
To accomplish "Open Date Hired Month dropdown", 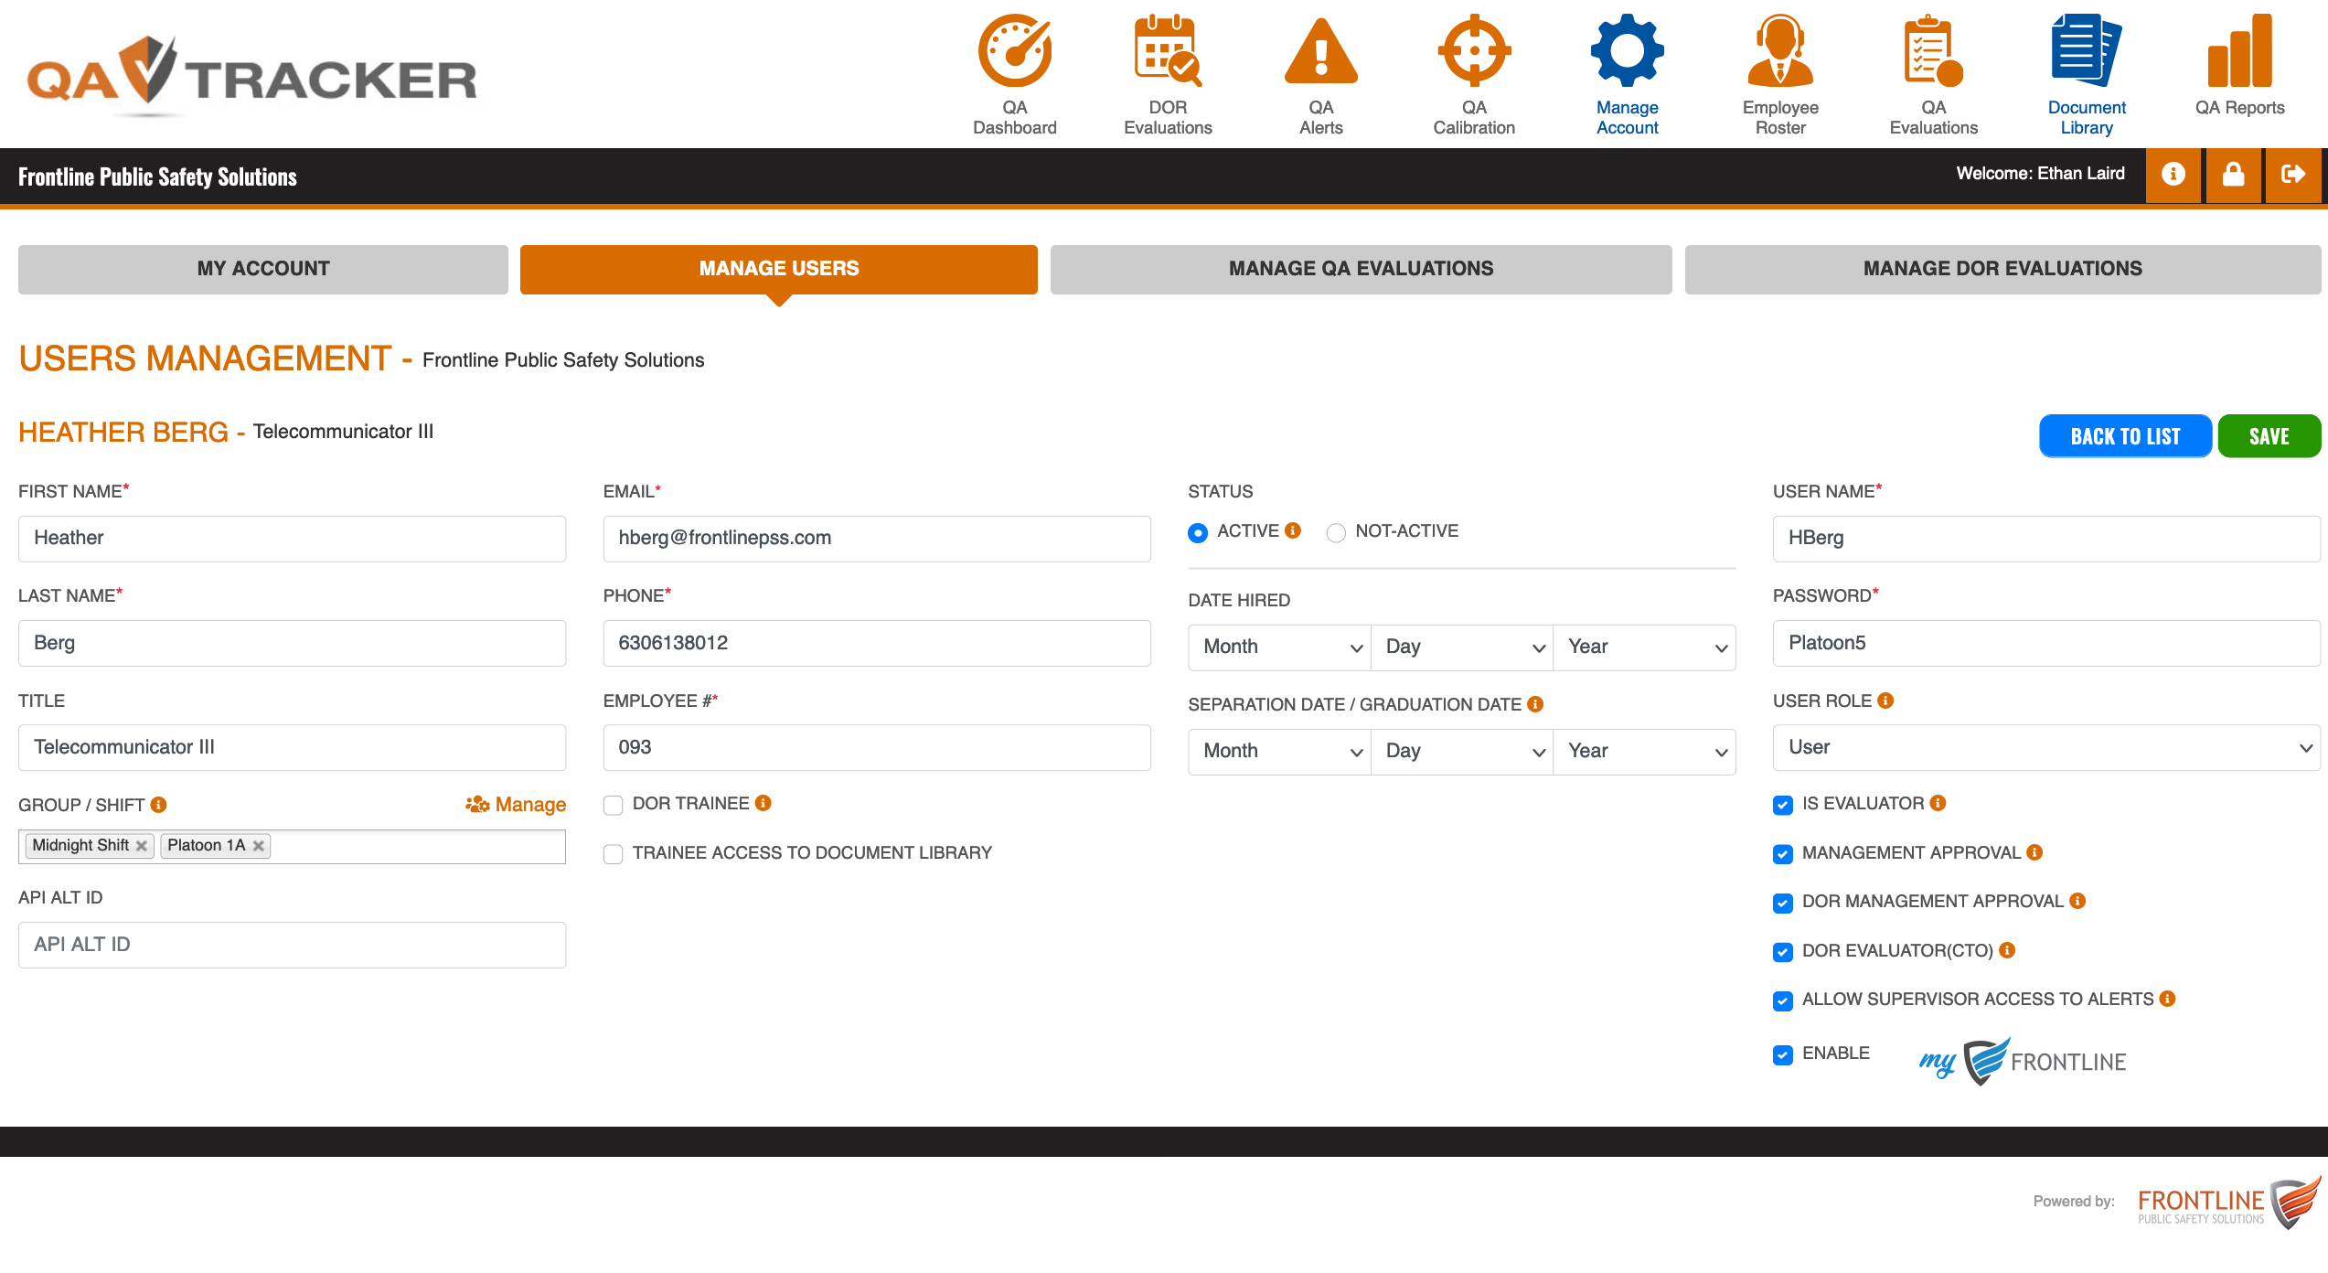I will (1279, 647).
